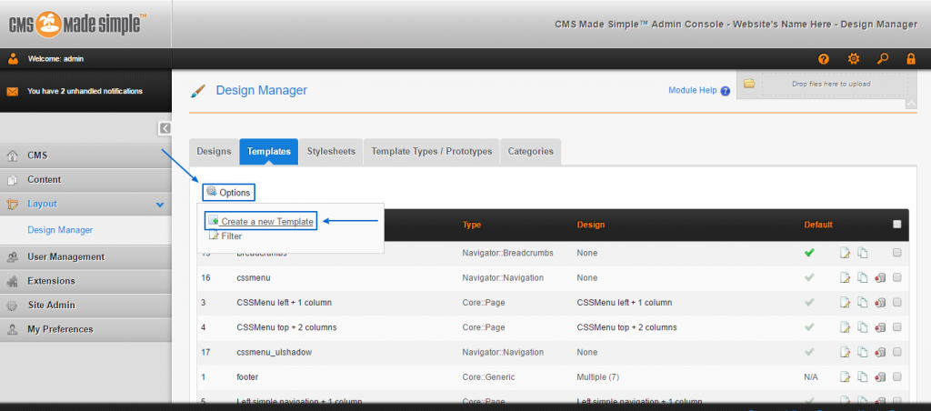Click the Type column header
Image resolution: width=931 pixels, height=411 pixels.
[x=472, y=226]
